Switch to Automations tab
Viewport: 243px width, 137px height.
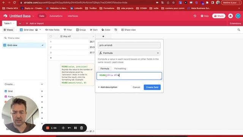(56, 16)
